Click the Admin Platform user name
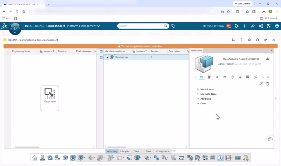The height and width of the screenshot is (166, 281). [213, 26]
